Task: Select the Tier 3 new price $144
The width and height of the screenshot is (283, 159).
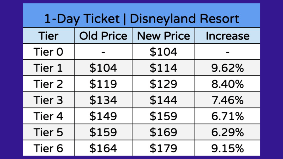Action: tap(164, 100)
